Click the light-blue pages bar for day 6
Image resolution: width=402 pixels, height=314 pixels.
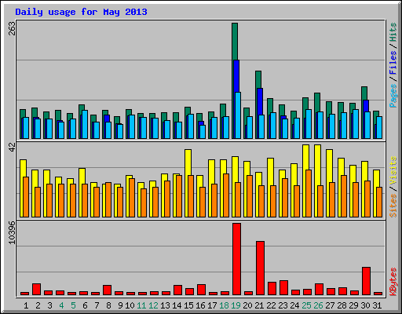tap(85, 124)
